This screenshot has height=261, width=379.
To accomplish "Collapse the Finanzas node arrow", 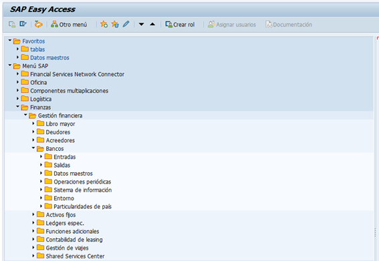I will (x=17, y=107).
